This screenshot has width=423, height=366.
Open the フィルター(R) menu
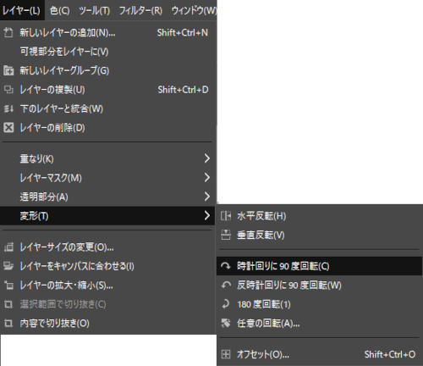[x=140, y=10]
